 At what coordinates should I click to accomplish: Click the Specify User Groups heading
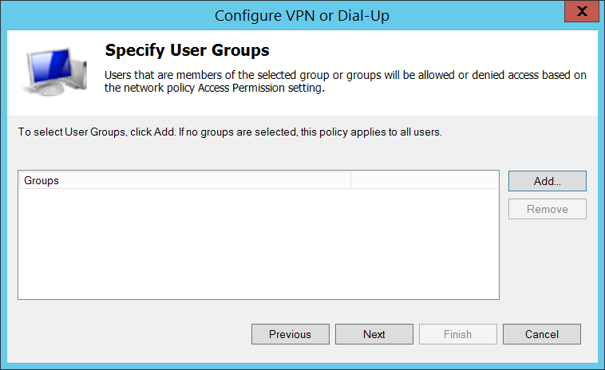point(187,50)
